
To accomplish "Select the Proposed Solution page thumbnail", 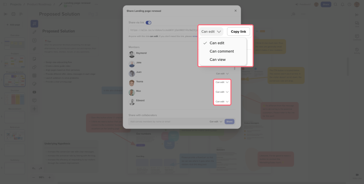I will 15,80.
